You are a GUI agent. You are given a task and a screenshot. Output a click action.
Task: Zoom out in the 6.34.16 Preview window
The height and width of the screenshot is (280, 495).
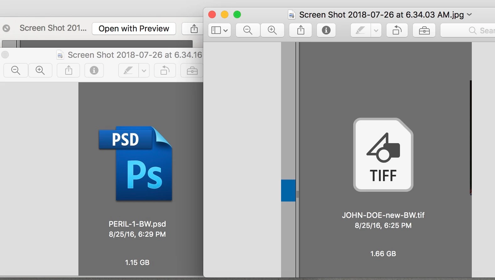tap(16, 70)
